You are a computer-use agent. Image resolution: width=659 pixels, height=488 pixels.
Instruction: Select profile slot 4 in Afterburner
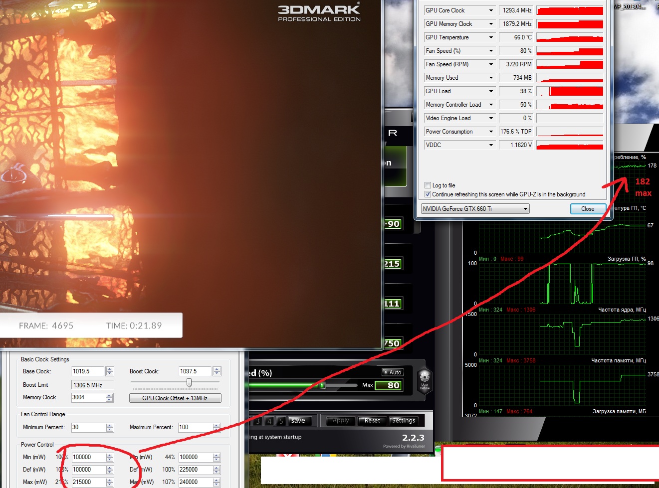[269, 421]
